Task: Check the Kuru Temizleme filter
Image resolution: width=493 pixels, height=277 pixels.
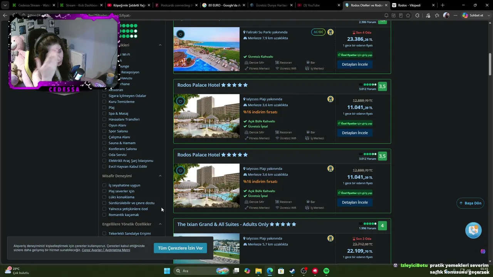Action: tap(104, 102)
